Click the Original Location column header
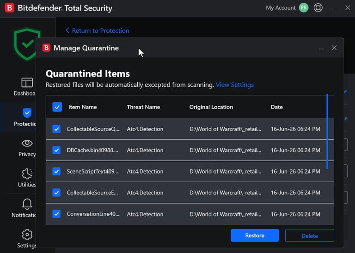 point(211,107)
